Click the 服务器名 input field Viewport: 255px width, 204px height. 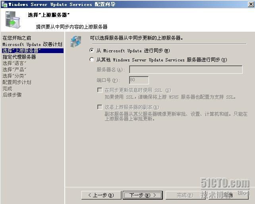[186, 70]
